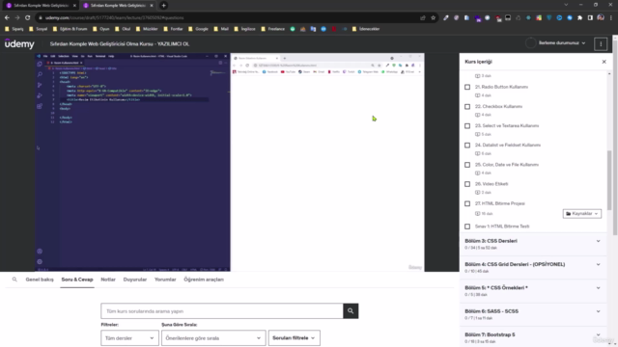618x347 pixels.
Task: Open the Oyun bookmark folder
Action: [100, 29]
